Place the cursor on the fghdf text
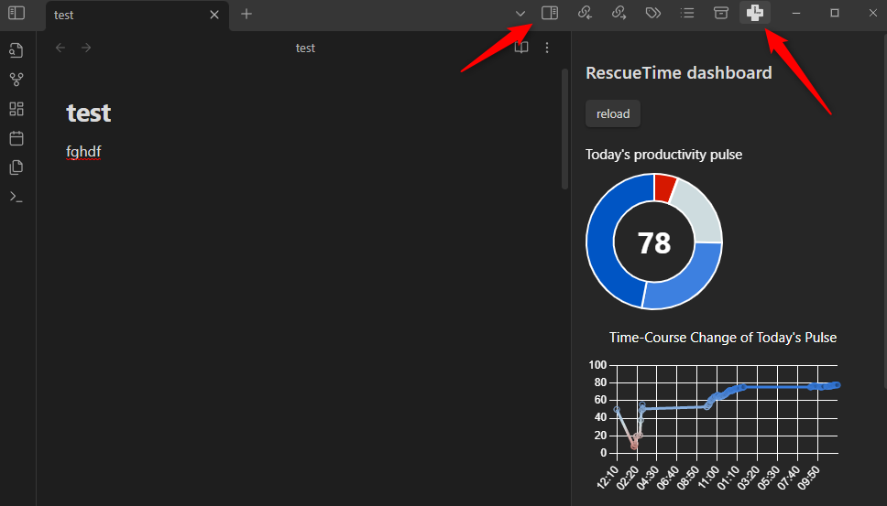The height and width of the screenshot is (506, 887). 83,151
